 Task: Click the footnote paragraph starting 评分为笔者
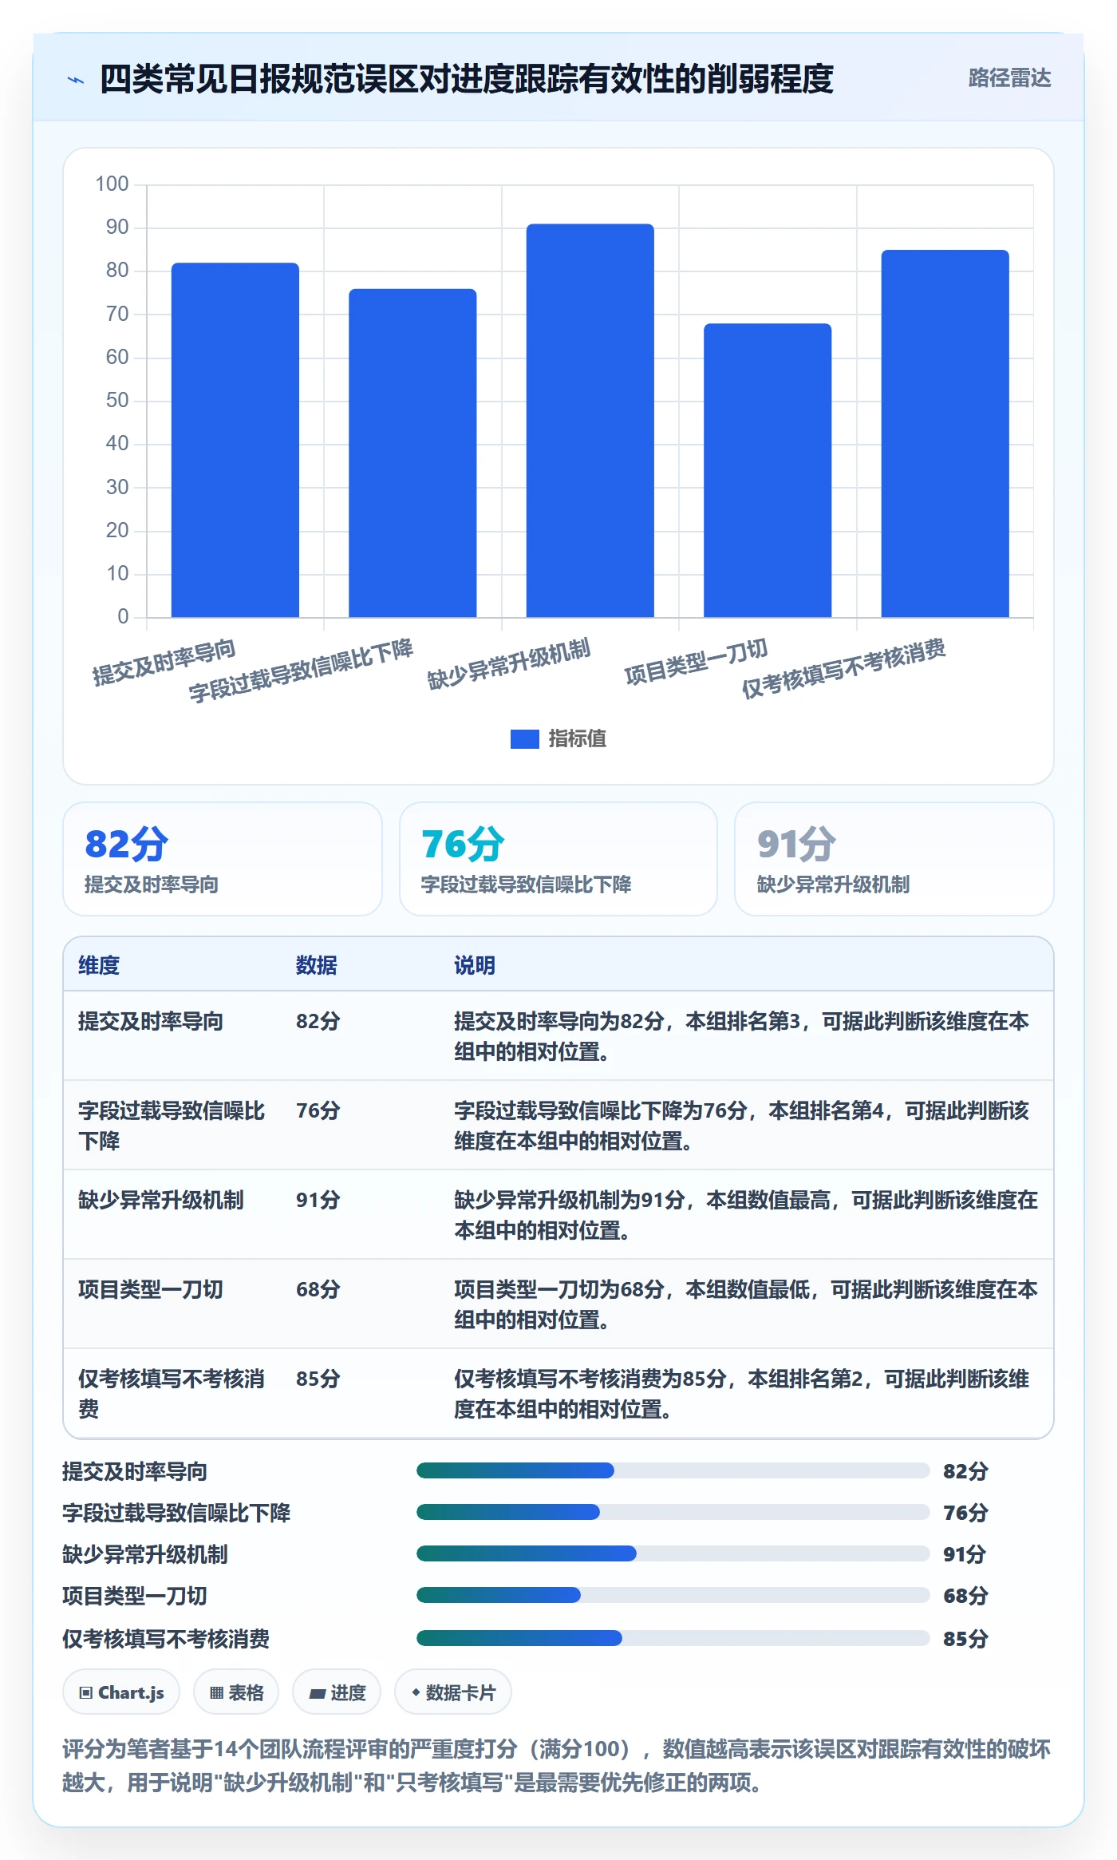pyautogui.click(x=557, y=1765)
